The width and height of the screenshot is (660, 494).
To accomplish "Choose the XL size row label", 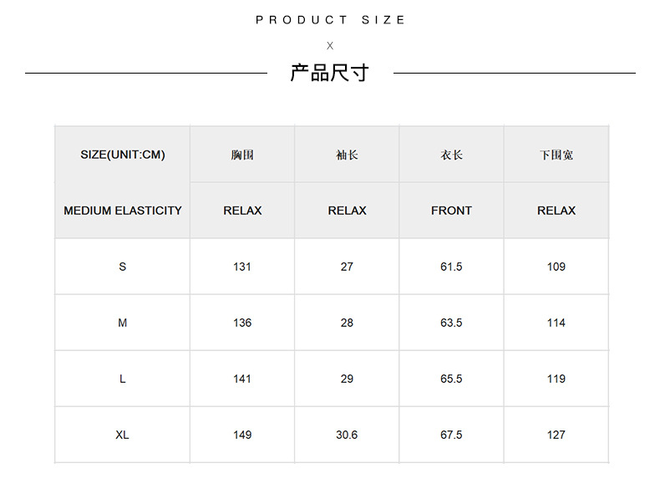I will pos(123,435).
